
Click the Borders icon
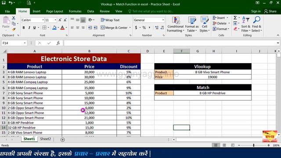pos(44,28)
